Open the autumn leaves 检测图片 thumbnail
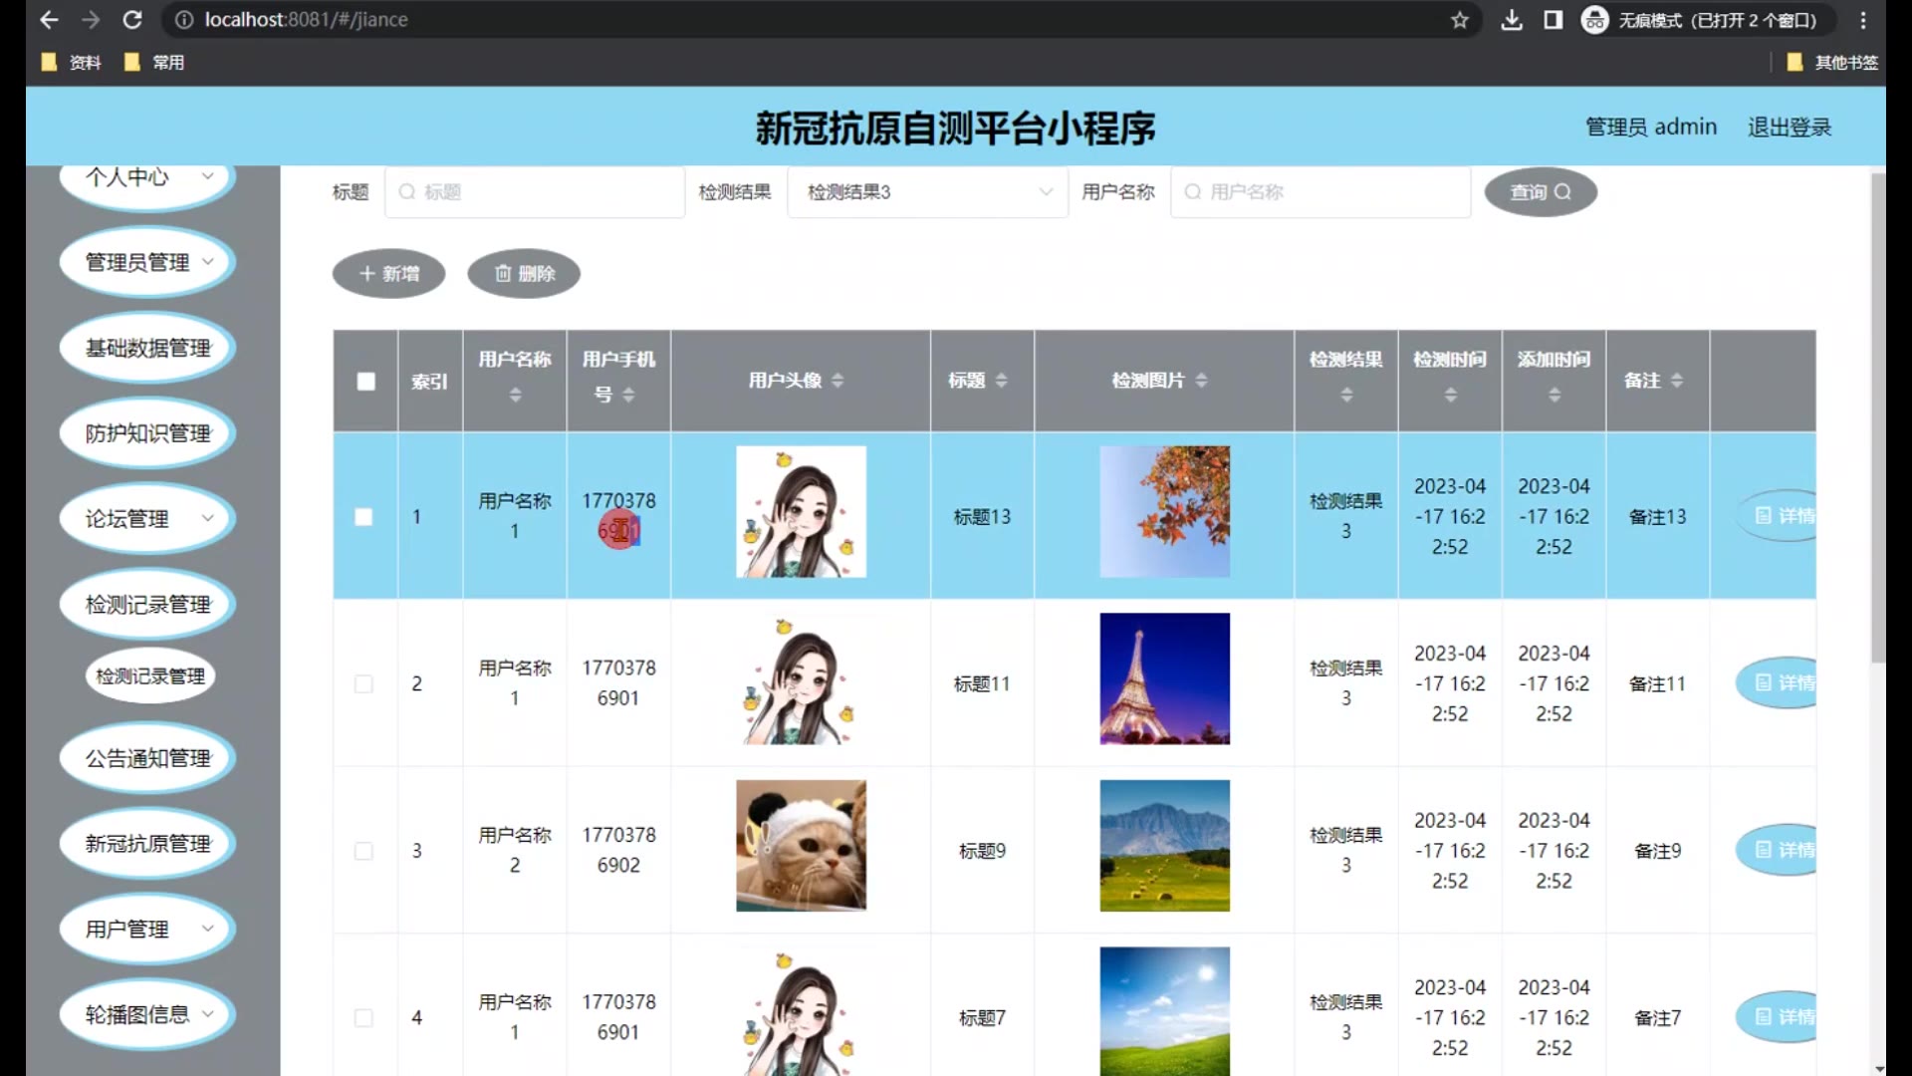 tap(1164, 512)
